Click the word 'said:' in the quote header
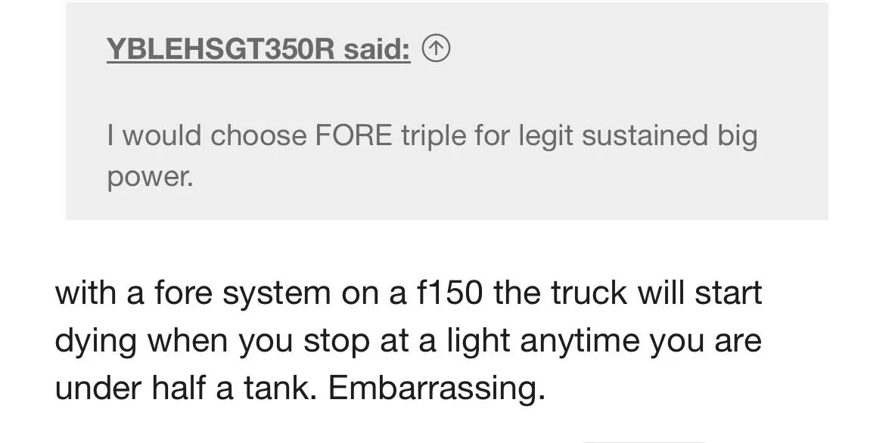Image resolution: width=892 pixels, height=443 pixels. [377, 49]
